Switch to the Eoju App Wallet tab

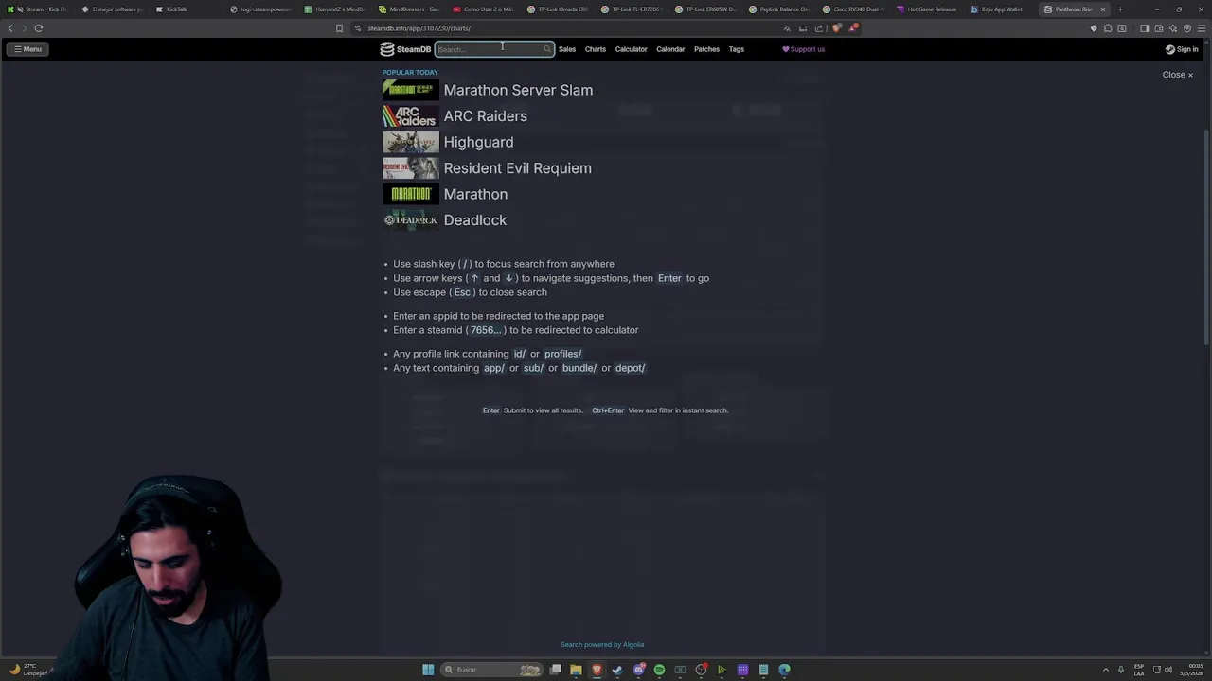1001,9
